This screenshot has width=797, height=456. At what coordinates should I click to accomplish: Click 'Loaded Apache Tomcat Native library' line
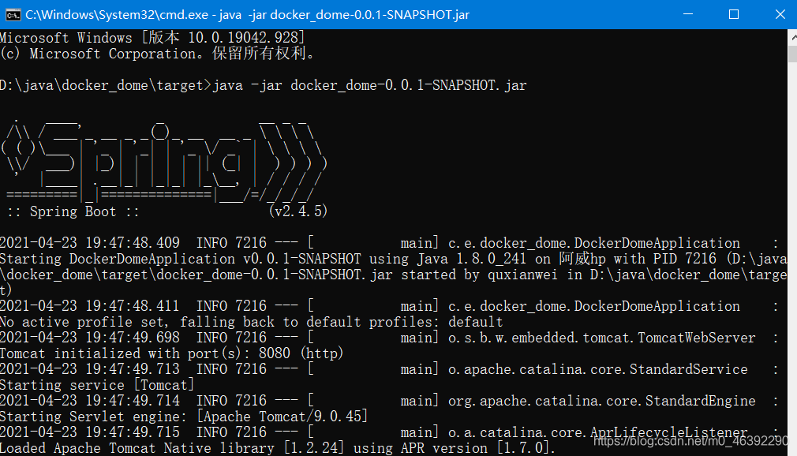point(278,448)
